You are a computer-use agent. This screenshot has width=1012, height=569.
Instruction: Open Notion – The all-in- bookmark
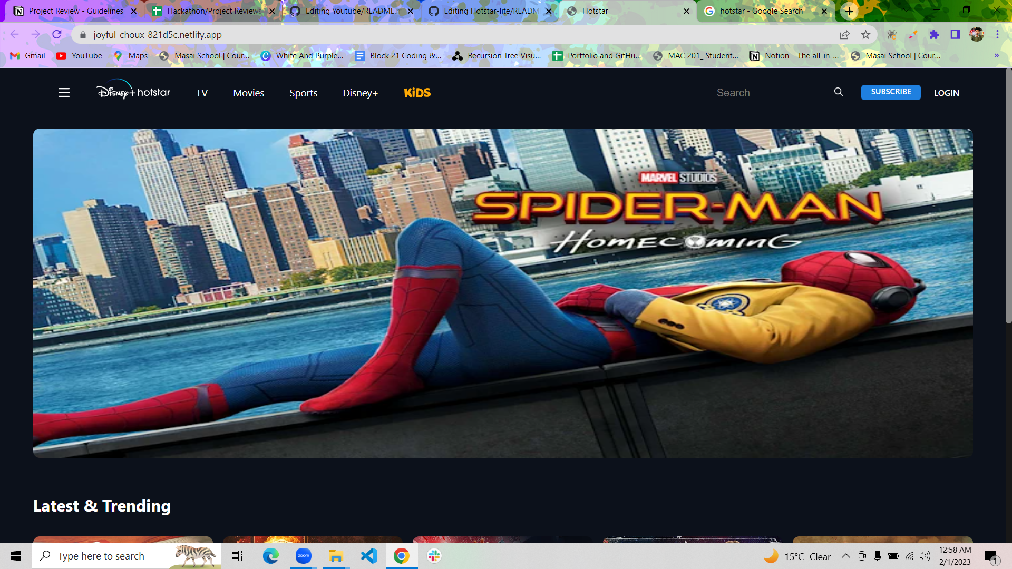[794, 56]
